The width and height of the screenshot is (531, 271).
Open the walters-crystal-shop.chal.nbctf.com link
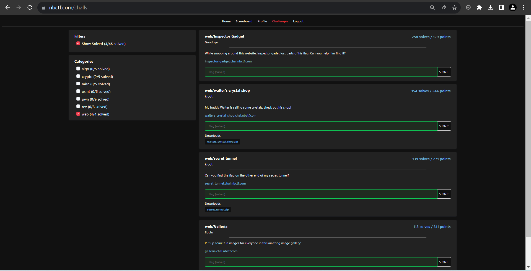coord(230,115)
